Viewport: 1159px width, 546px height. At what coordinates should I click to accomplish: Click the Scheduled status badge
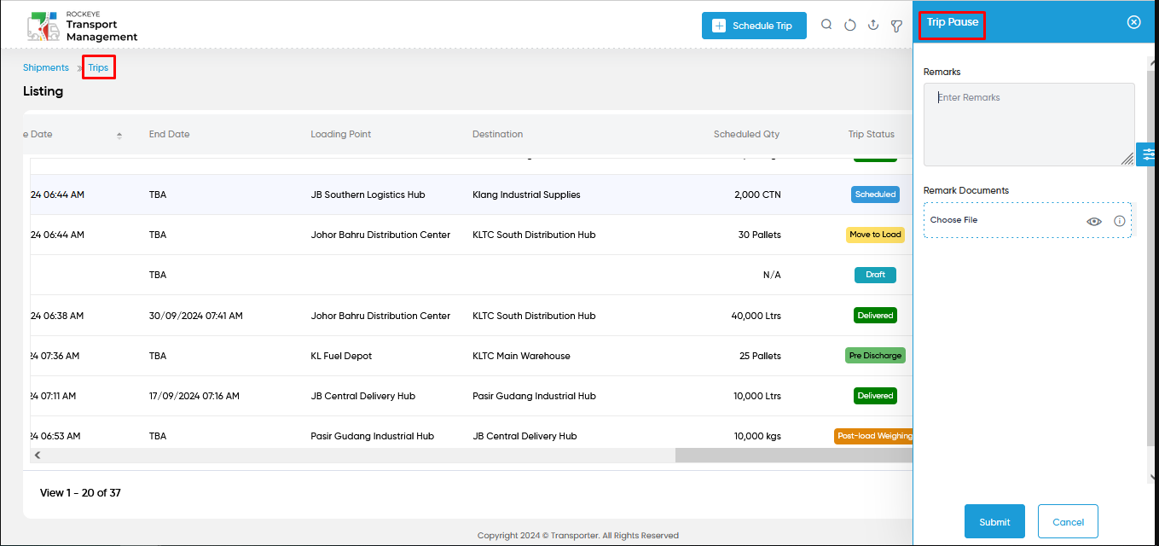tap(876, 195)
